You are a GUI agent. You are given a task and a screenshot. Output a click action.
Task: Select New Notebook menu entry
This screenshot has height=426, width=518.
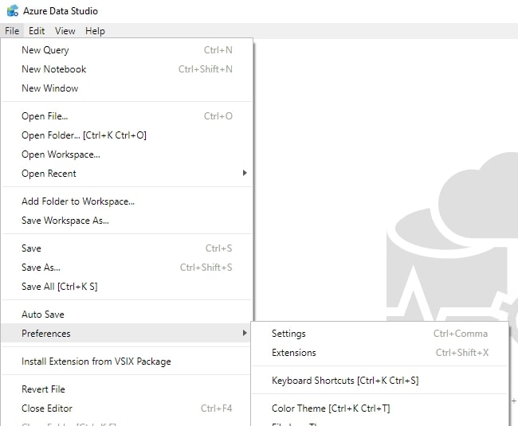127,69
